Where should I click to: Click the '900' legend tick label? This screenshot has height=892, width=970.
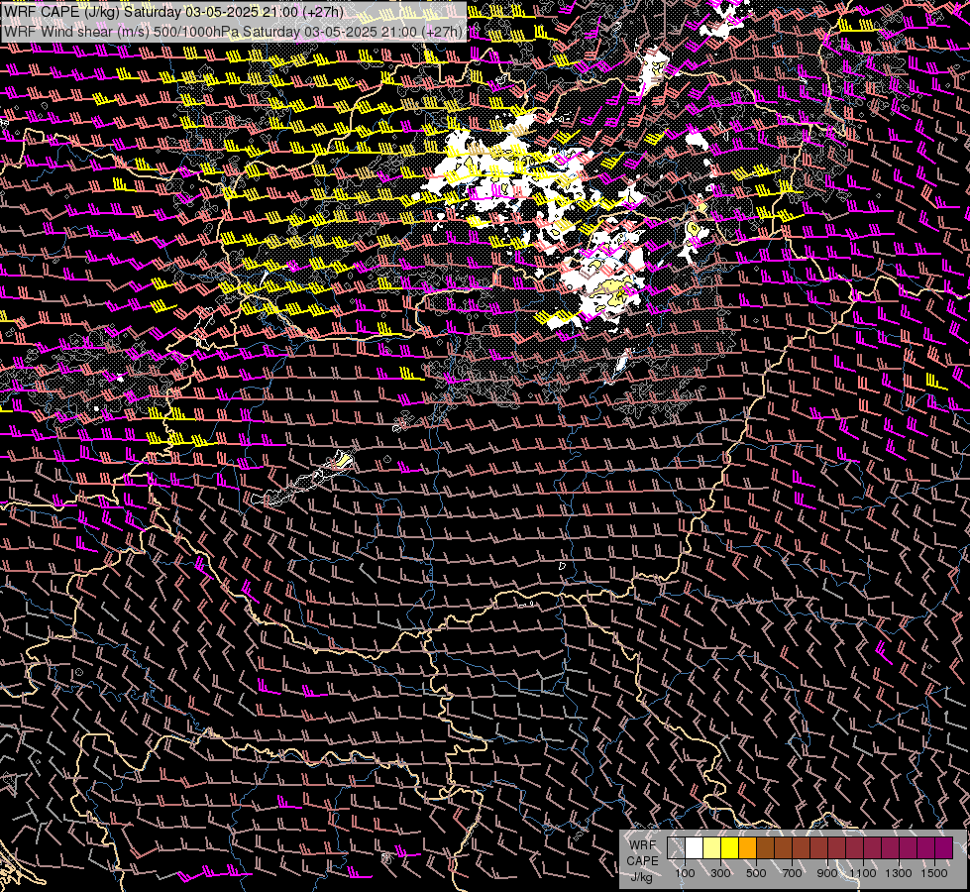click(827, 873)
